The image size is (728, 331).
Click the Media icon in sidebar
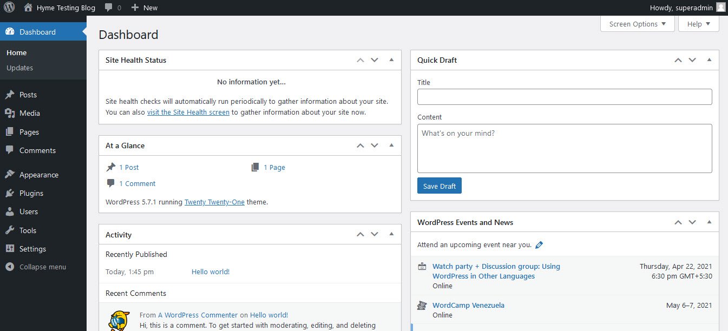click(10, 113)
